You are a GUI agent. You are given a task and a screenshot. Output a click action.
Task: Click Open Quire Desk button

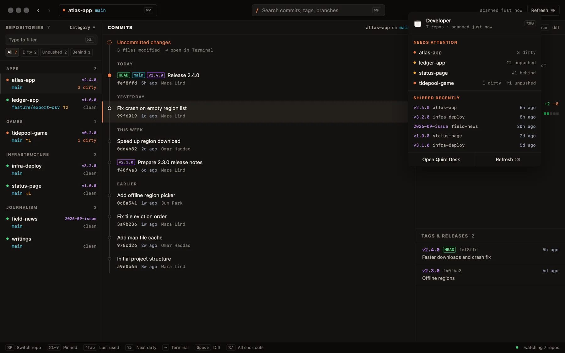(x=441, y=159)
